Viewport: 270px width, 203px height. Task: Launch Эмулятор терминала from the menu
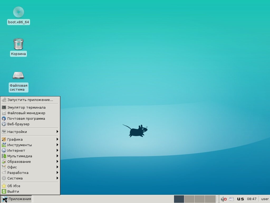30,107
